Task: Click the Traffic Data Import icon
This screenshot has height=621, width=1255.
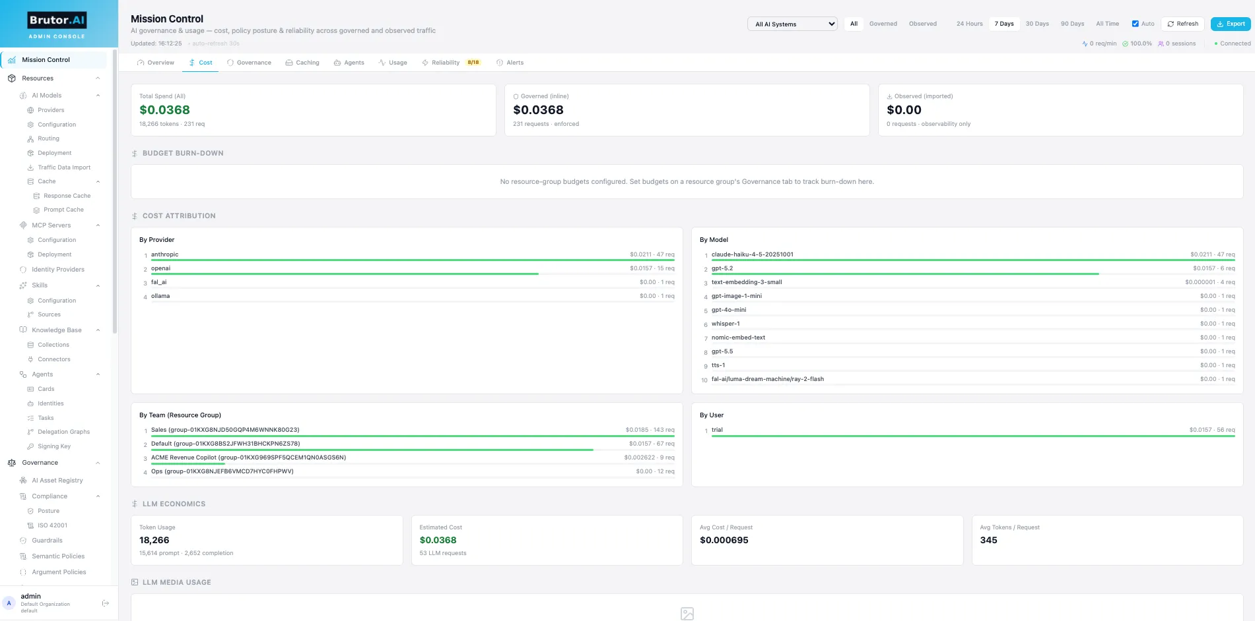Action: [30, 167]
